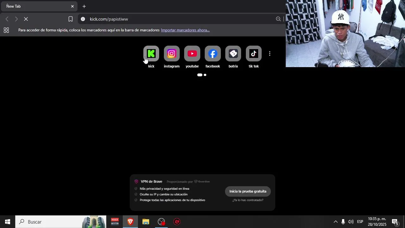Open a new tab with plus button
This screenshot has height=228, width=405.
84,6
